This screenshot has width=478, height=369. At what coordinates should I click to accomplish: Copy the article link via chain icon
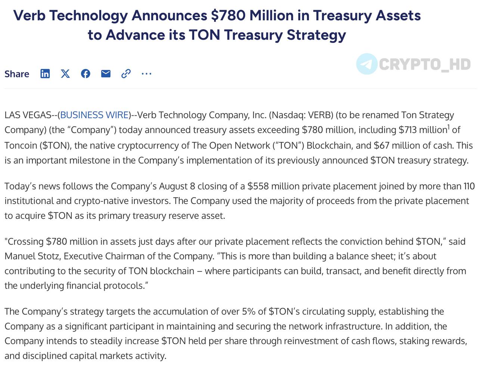[x=126, y=74]
